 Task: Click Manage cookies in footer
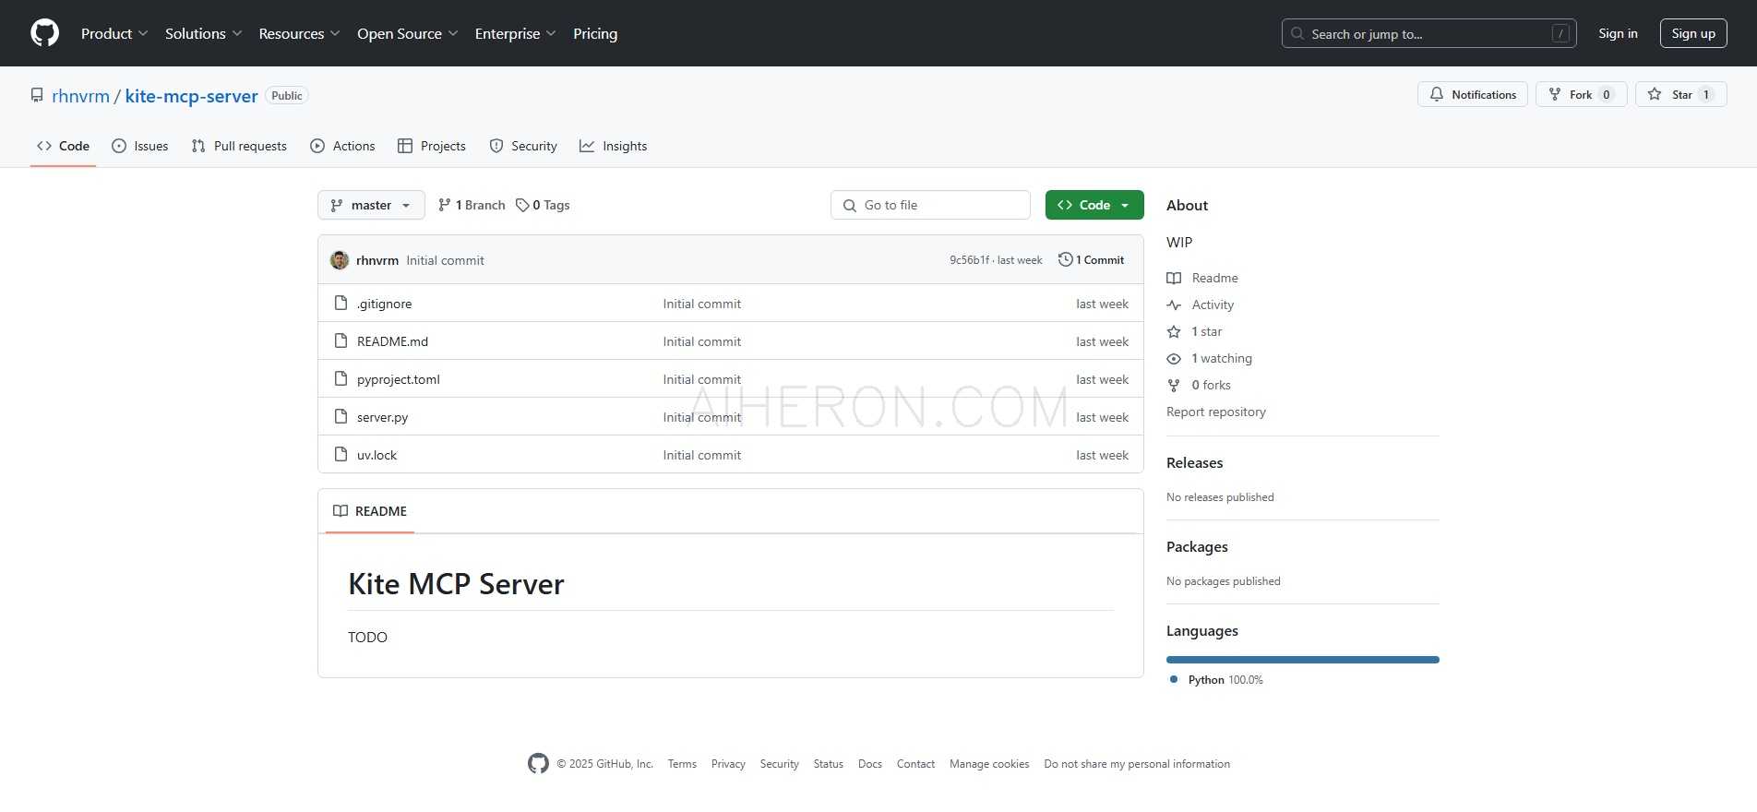click(x=989, y=764)
